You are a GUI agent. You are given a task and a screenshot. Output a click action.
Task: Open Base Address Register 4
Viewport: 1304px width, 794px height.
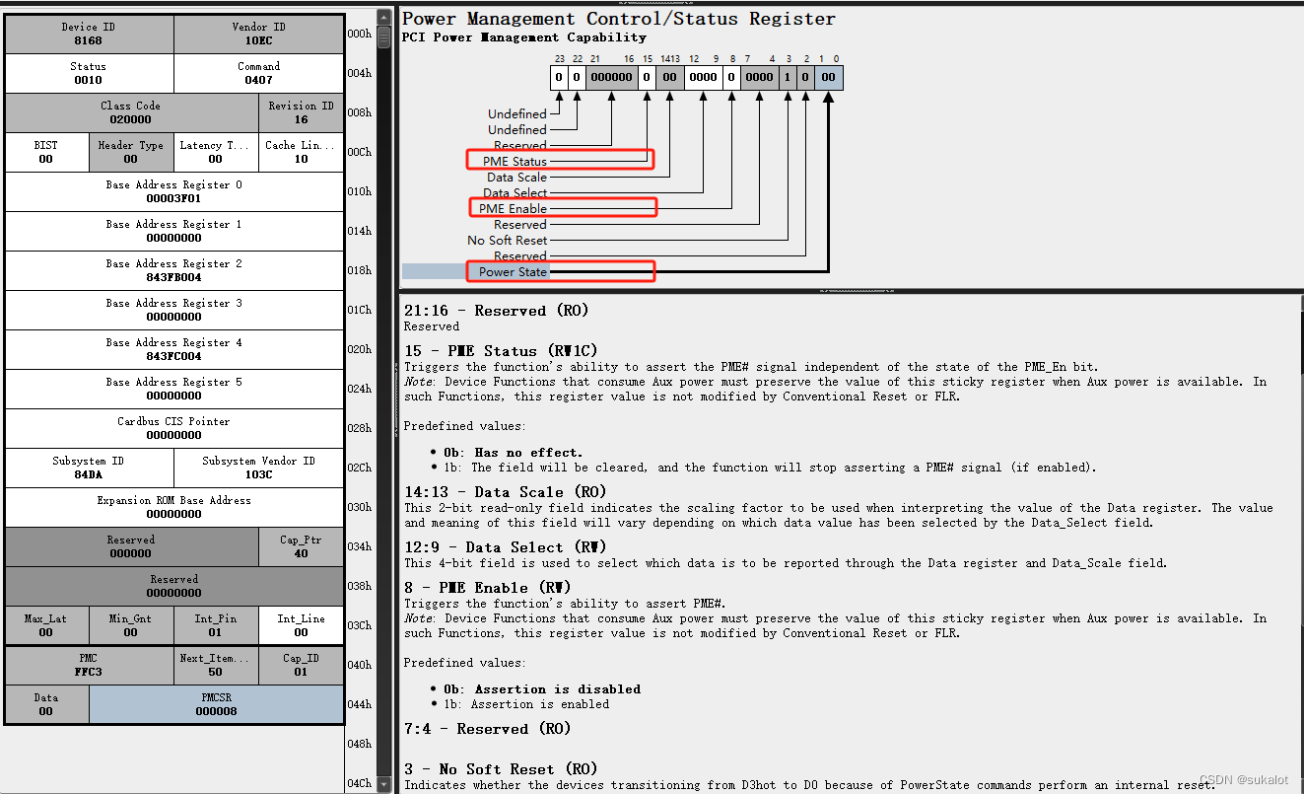click(x=174, y=350)
